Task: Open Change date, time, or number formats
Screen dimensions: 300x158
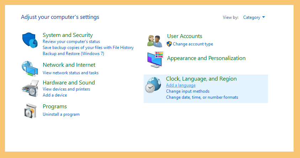Action: click(x=202, y=97)
